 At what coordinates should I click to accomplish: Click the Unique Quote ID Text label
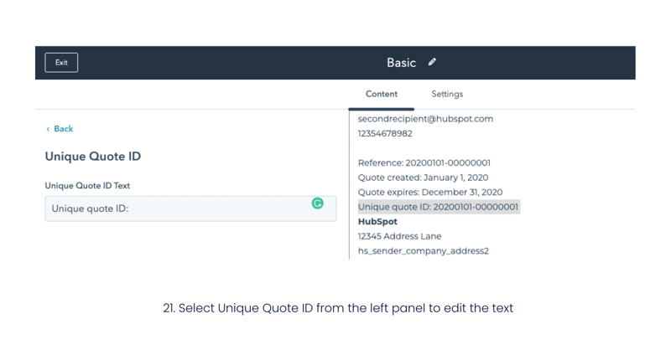(x=87, y=186)
